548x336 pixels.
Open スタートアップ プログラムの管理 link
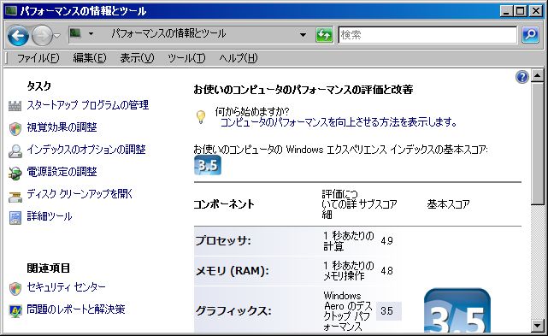pyautogui.click(x=88, y=105)
